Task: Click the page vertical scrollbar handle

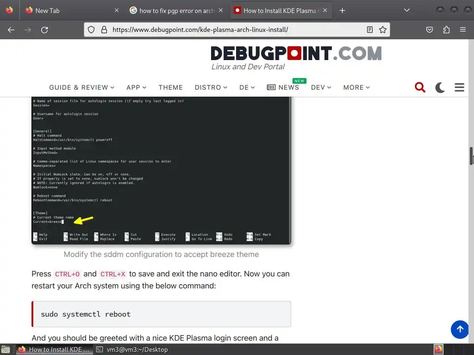Action: 471,156
